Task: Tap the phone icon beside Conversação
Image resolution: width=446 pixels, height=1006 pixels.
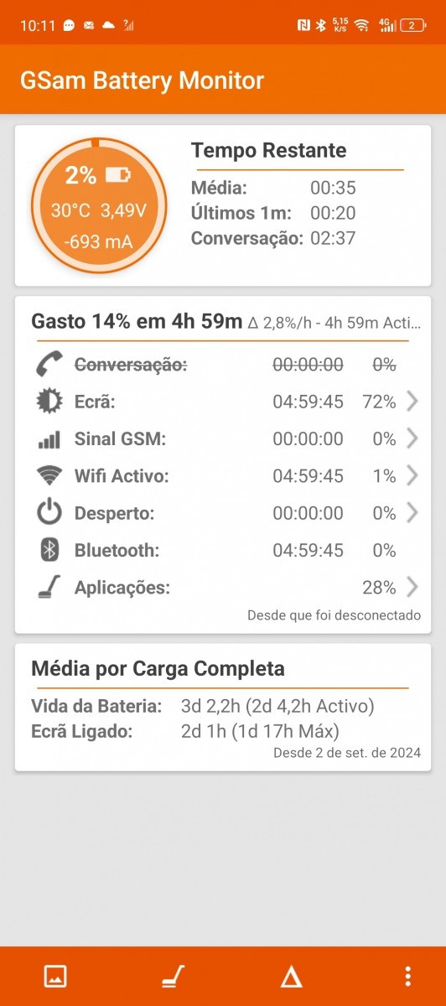Action: [x=49, y=365]
